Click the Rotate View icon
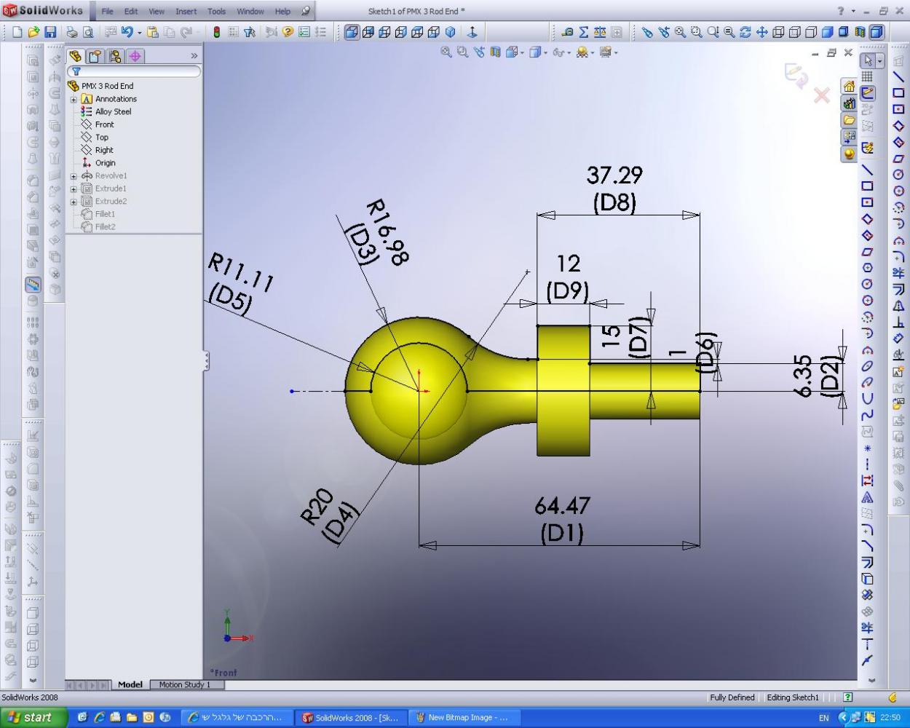This screenshot has height=728, width=910. pyautogui.click(x=745, y=32)
